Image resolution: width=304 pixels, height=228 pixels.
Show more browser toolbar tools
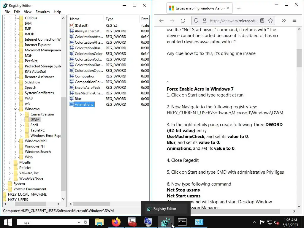pyautogui.click(x=284, y=20)
